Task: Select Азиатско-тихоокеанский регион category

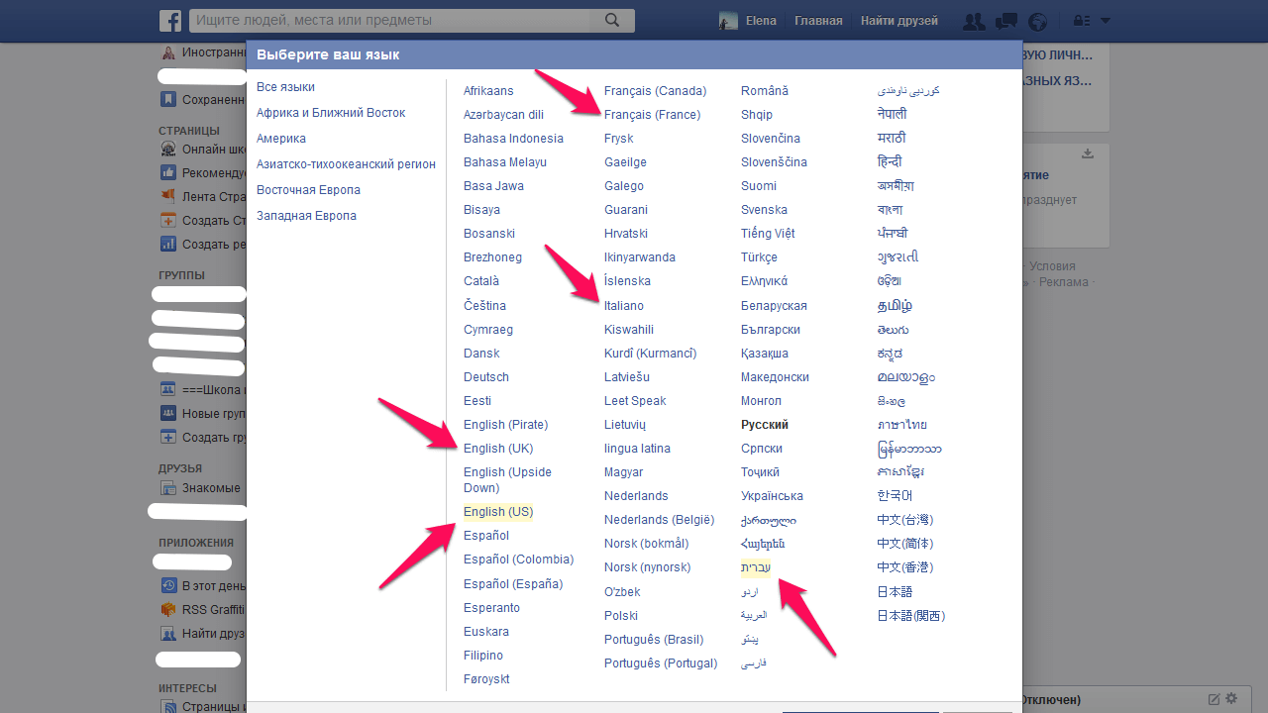Action: pos(346,164)
